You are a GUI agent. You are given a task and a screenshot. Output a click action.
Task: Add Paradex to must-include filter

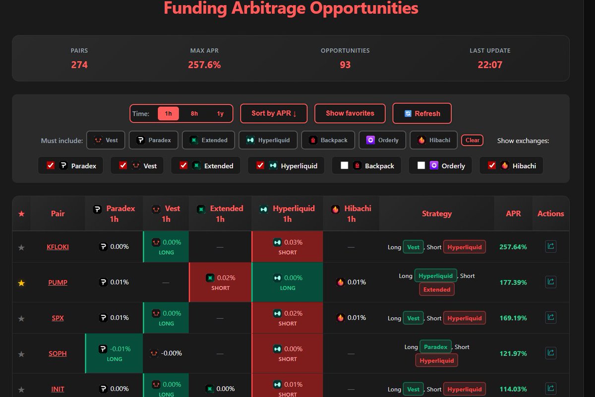154,140
